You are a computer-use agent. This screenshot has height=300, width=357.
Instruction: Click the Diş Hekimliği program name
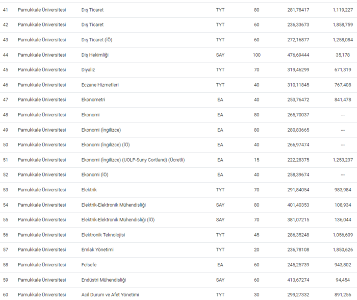(95, 55)
